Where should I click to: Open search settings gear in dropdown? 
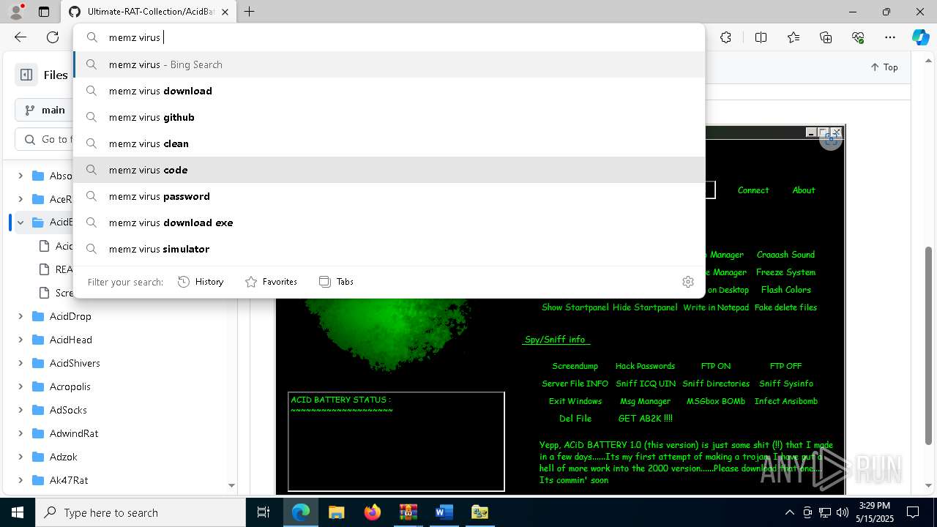pyautogui.click(x=687, y=282)
